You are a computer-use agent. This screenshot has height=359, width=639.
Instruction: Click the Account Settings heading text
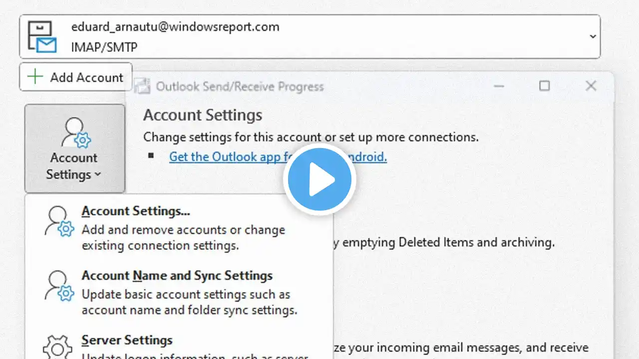(203, 115)
